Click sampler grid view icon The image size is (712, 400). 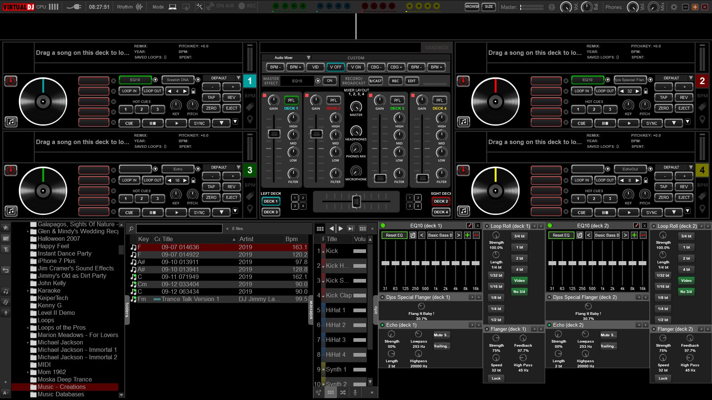320,229
